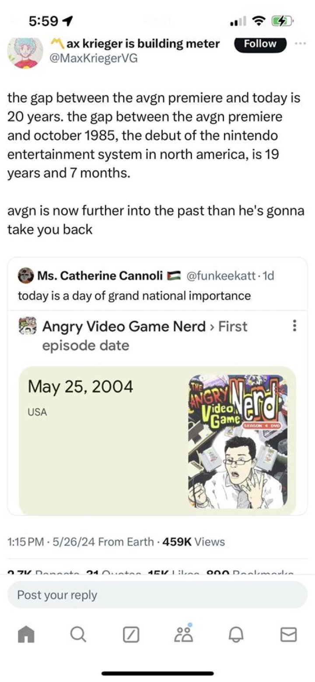Open quoted tweet text about national importance

pos(134,296)
